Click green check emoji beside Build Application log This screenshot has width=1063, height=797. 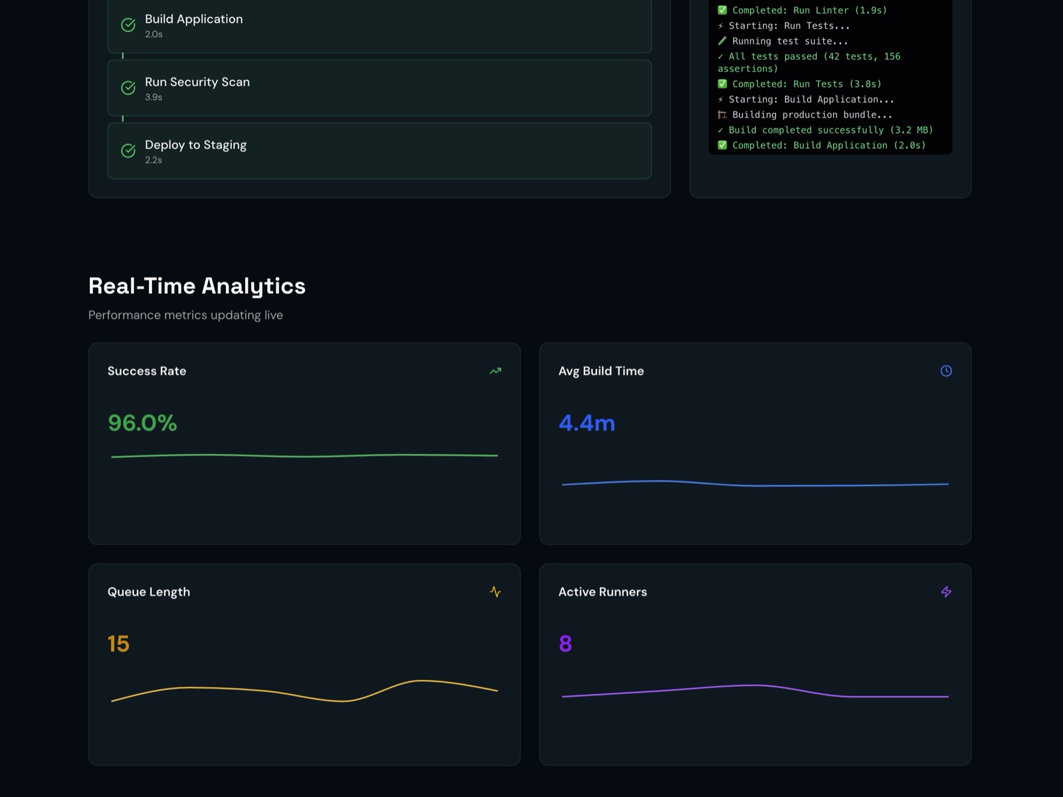pos(722,145)
